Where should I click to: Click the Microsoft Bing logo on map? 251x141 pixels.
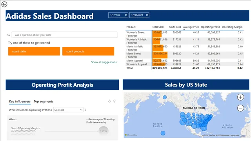(x=131, y=135)
